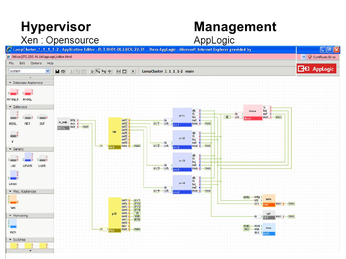Click the Save icon in the toolbar
The width and height of the screenshot is (346, 259).
[x=57, y=71]
